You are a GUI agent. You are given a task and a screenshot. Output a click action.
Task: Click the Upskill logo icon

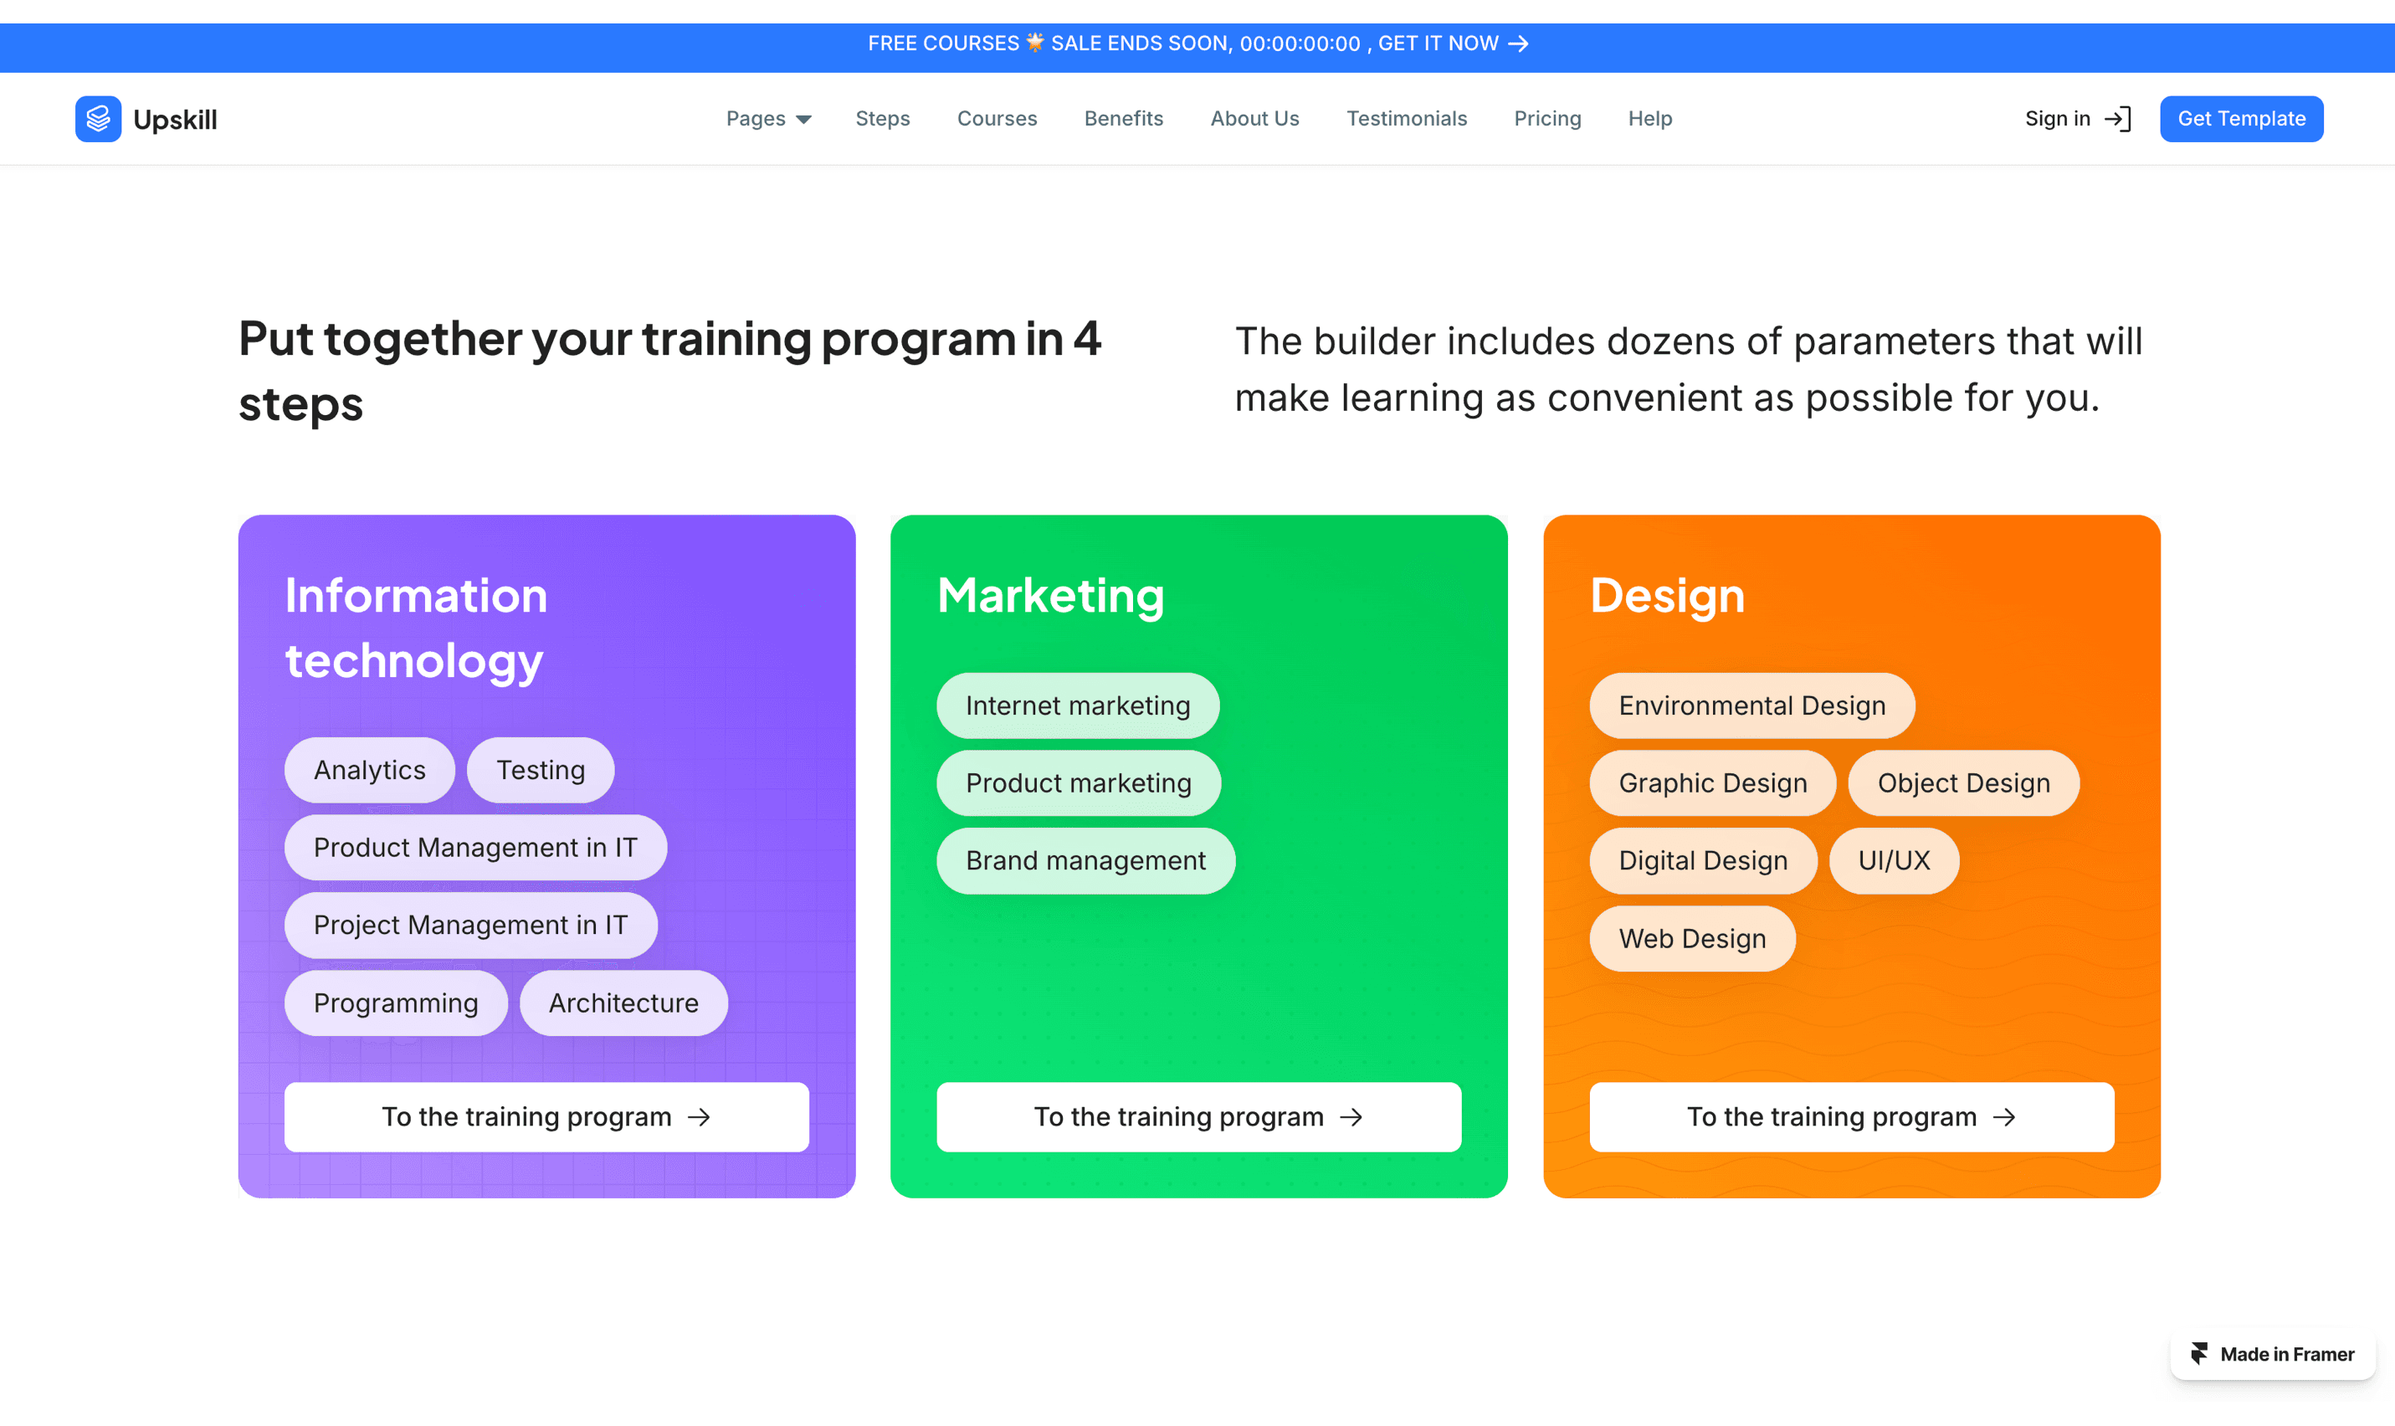click(98, 119)
